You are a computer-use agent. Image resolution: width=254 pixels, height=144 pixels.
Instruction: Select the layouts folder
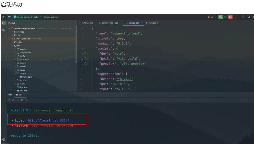click(21, 63)
